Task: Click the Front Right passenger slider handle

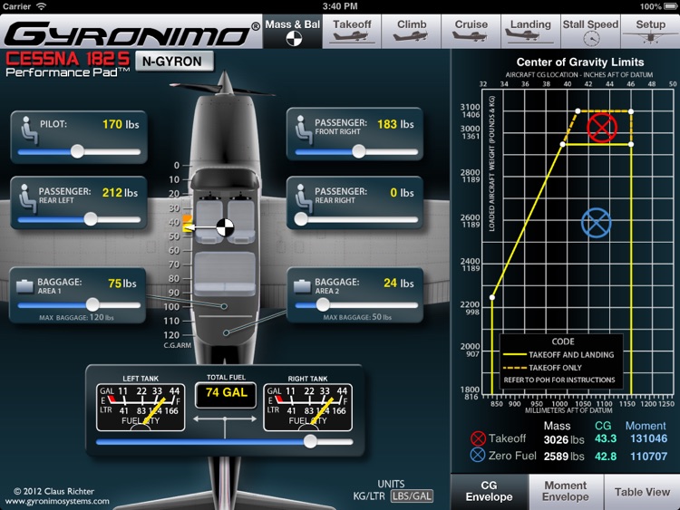Action: tap(359, 151)
